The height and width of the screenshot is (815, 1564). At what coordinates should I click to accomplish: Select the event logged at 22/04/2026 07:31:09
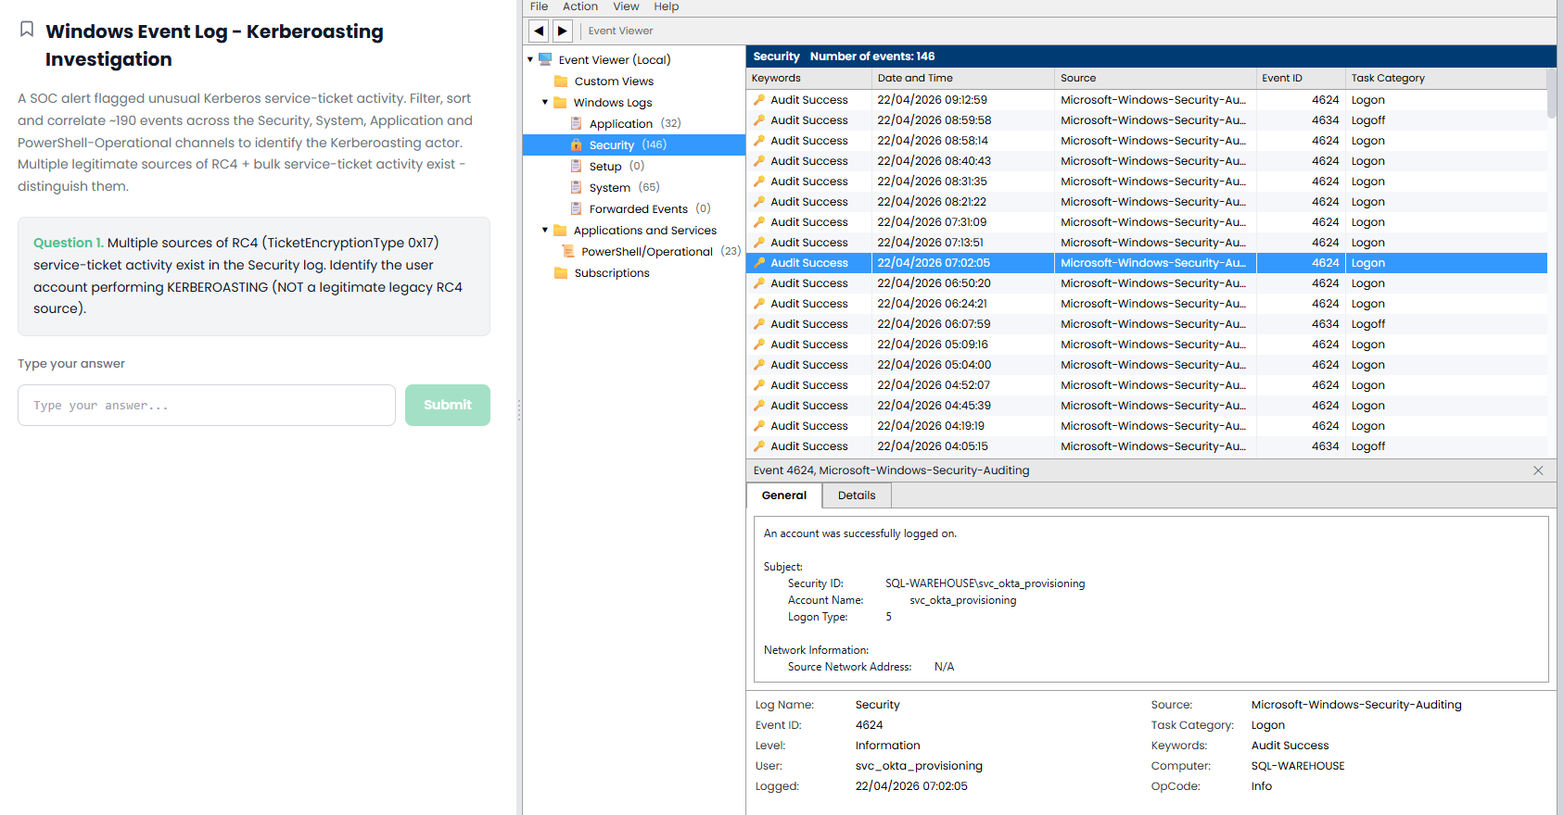coord(1147,222)
